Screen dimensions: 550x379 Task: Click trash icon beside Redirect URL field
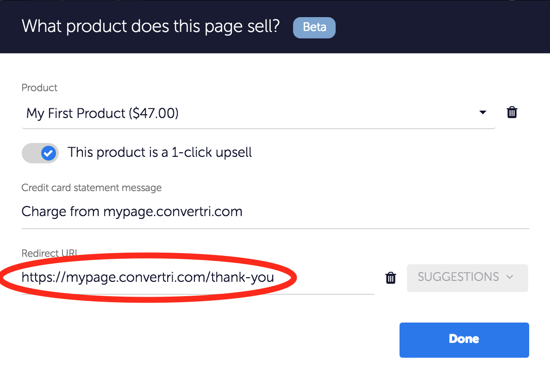click(391, 278)
